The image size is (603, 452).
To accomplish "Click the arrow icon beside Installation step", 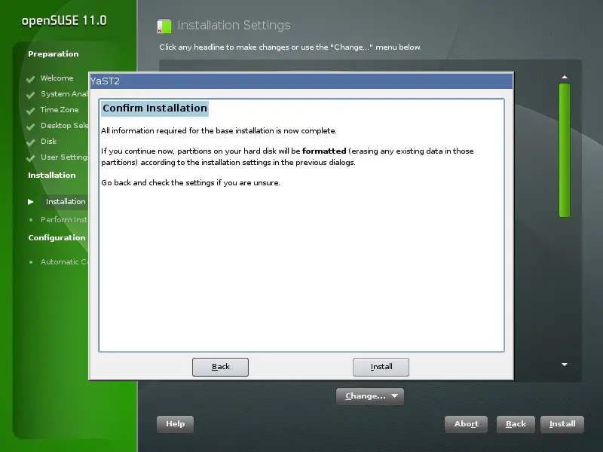I will [x=31, y=202].
